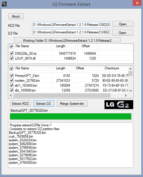Click system_5799936.bin in log
Image resolution: width=143 pixels, height=177 pixels.
point(23,148)
